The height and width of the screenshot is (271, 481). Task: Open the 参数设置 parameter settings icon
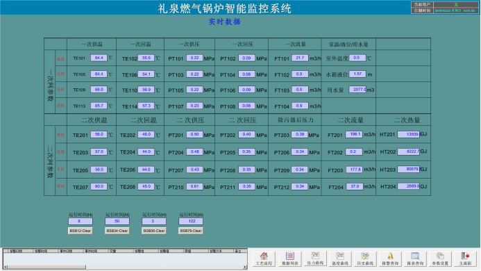point(440,258)
